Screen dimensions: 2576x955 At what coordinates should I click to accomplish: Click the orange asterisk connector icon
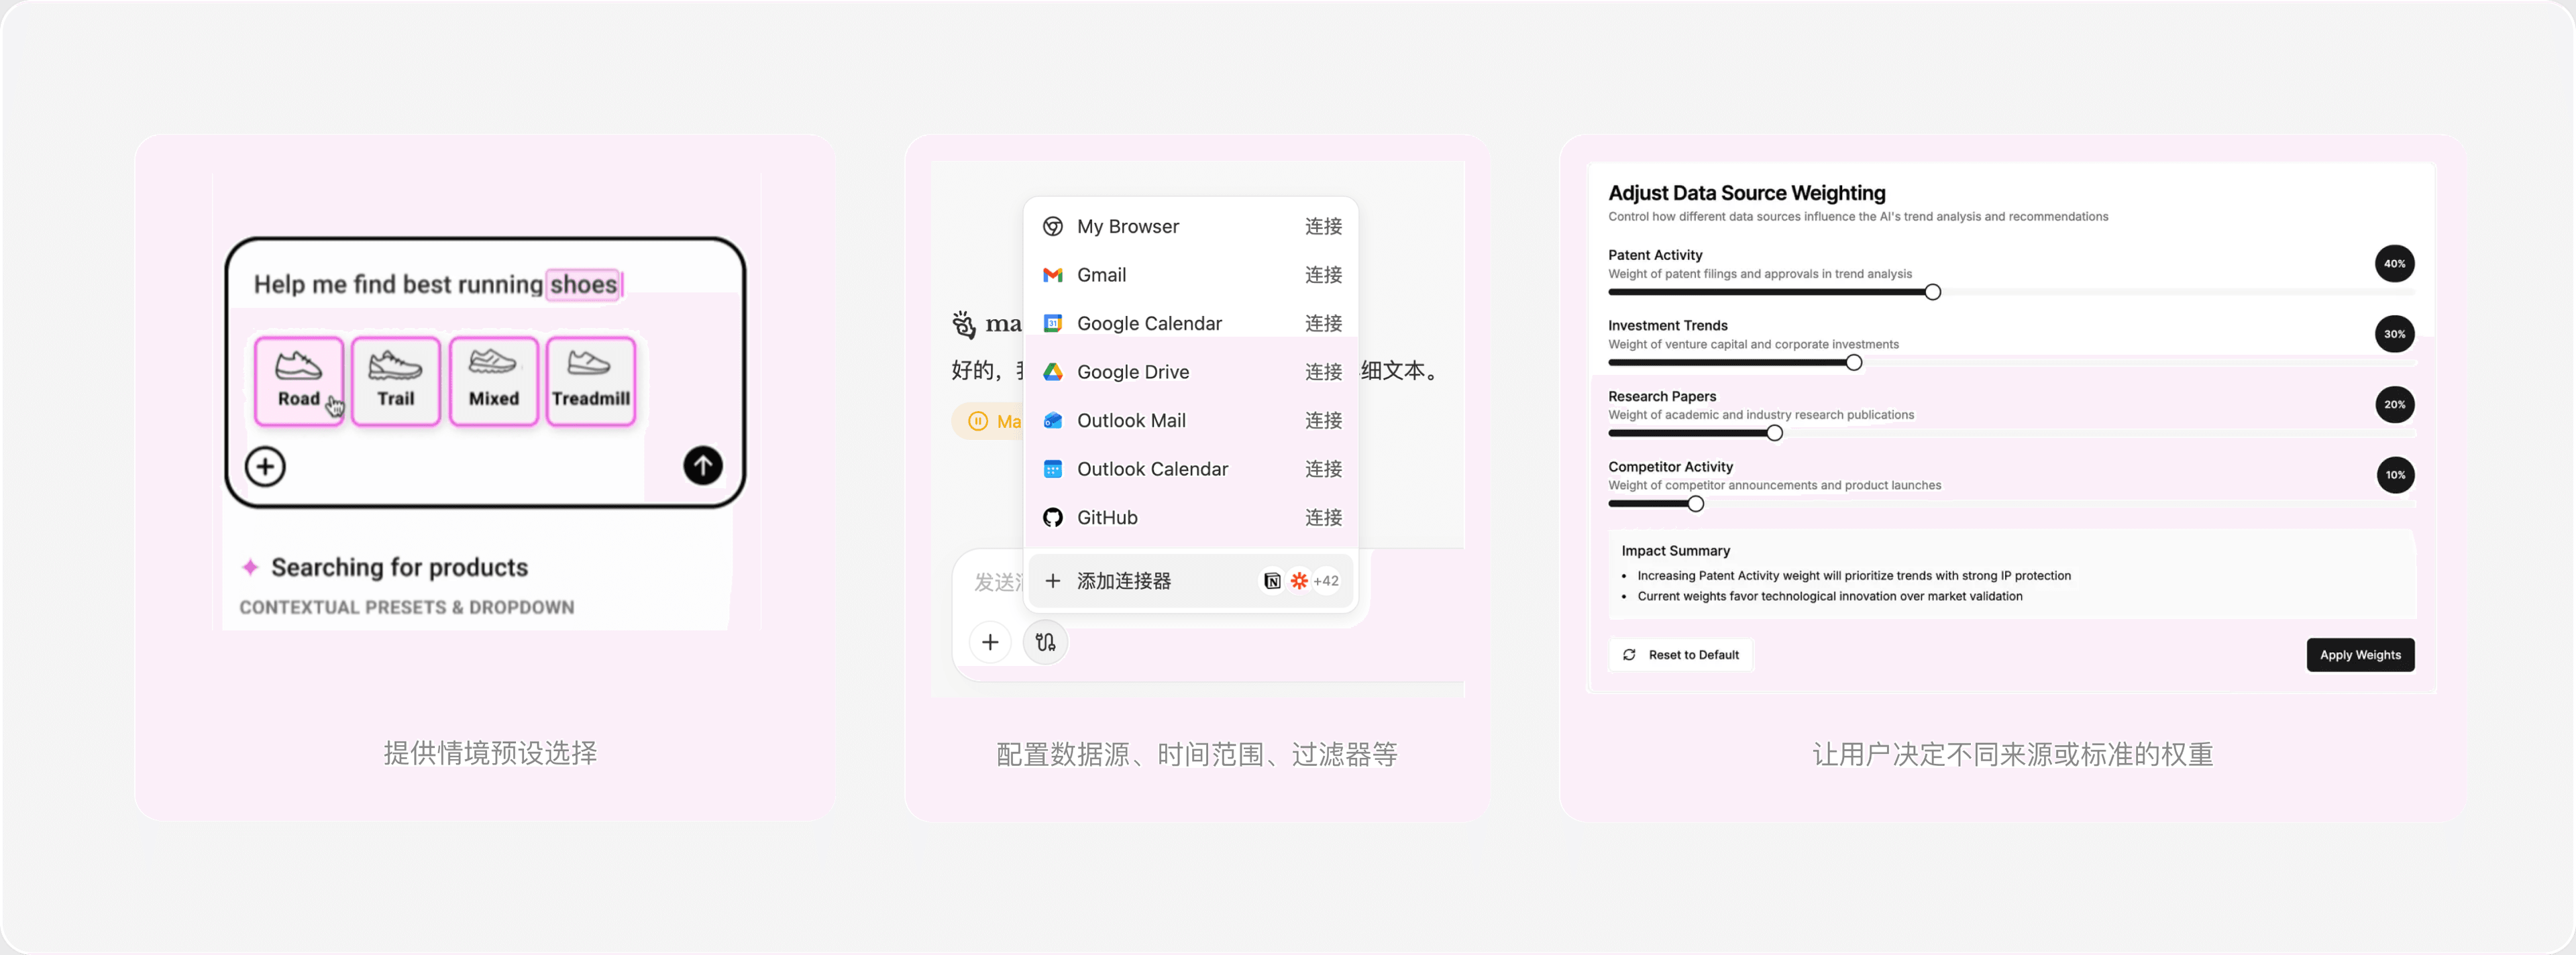point(1298,581)
